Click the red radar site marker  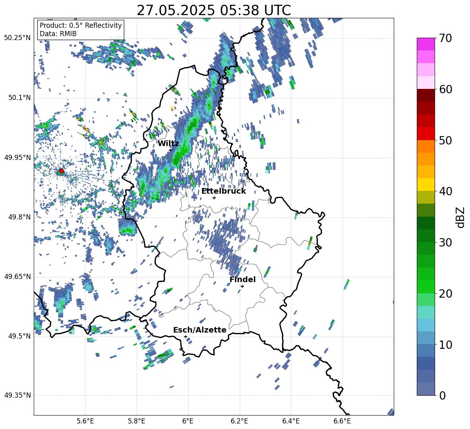point(62,171)
